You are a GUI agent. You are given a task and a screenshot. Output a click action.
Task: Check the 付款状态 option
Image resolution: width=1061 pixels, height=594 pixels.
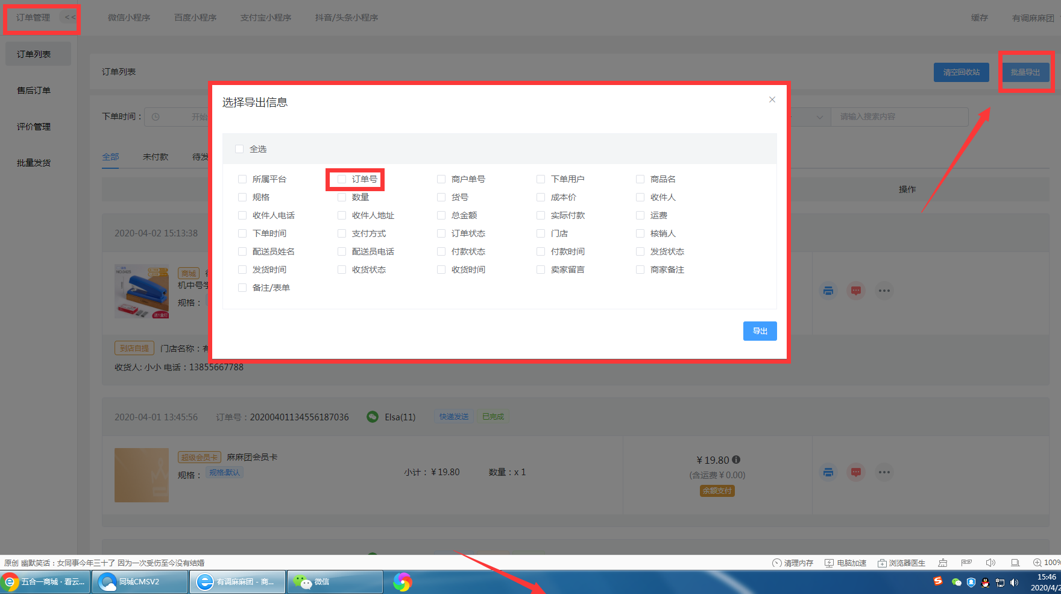[x=441, y=251]
